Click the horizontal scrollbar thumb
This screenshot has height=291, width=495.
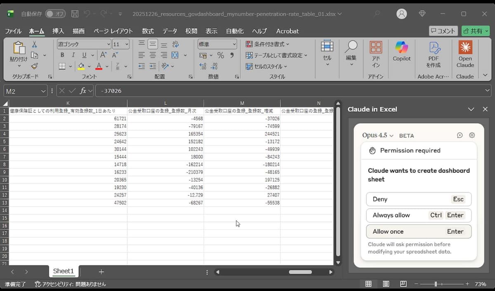[x=300, y=272]
